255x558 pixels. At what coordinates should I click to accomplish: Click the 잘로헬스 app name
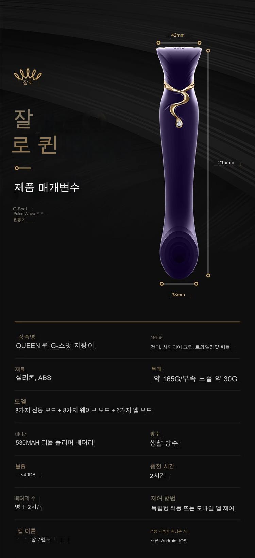click(41, 540)
